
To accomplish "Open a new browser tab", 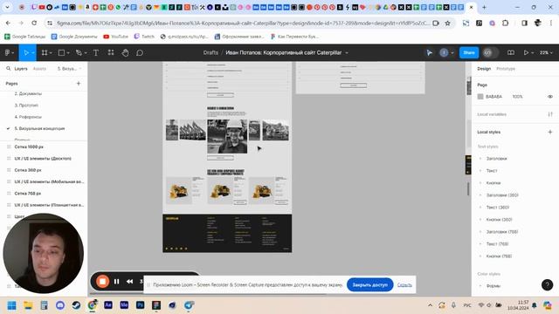I will pyautogui.click(x=484, y=7).
